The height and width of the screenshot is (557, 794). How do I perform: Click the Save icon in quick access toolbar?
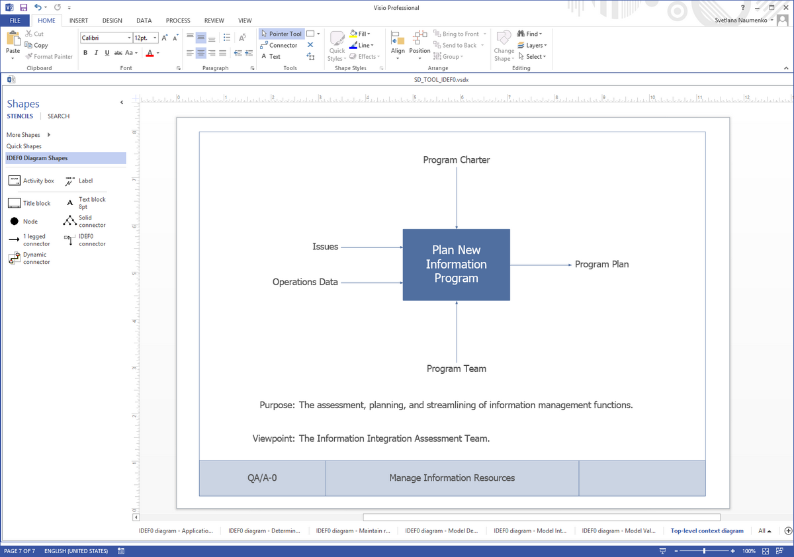coord(24,7)
